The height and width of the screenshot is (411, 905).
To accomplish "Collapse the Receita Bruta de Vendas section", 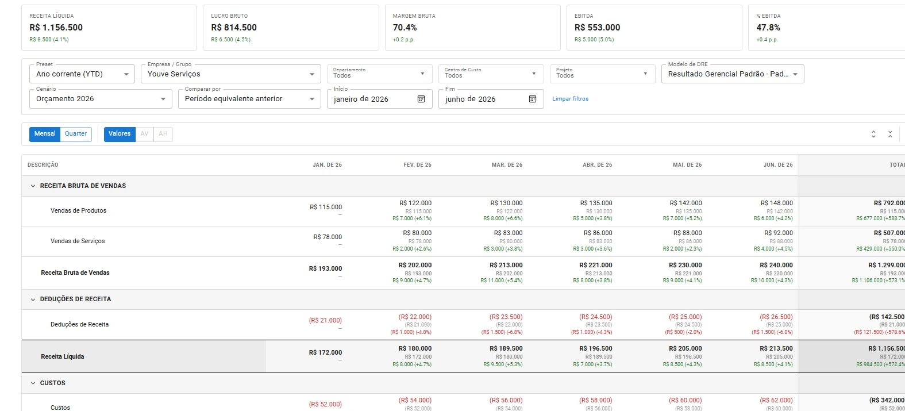I will (33, 186).
